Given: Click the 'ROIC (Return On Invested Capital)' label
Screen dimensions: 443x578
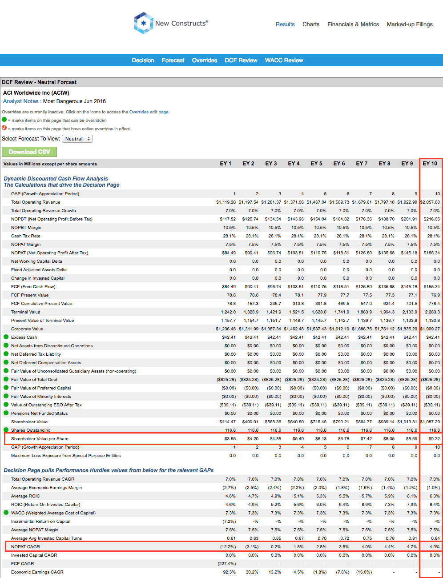Looking at the screenshot, I should pos(46,505).
